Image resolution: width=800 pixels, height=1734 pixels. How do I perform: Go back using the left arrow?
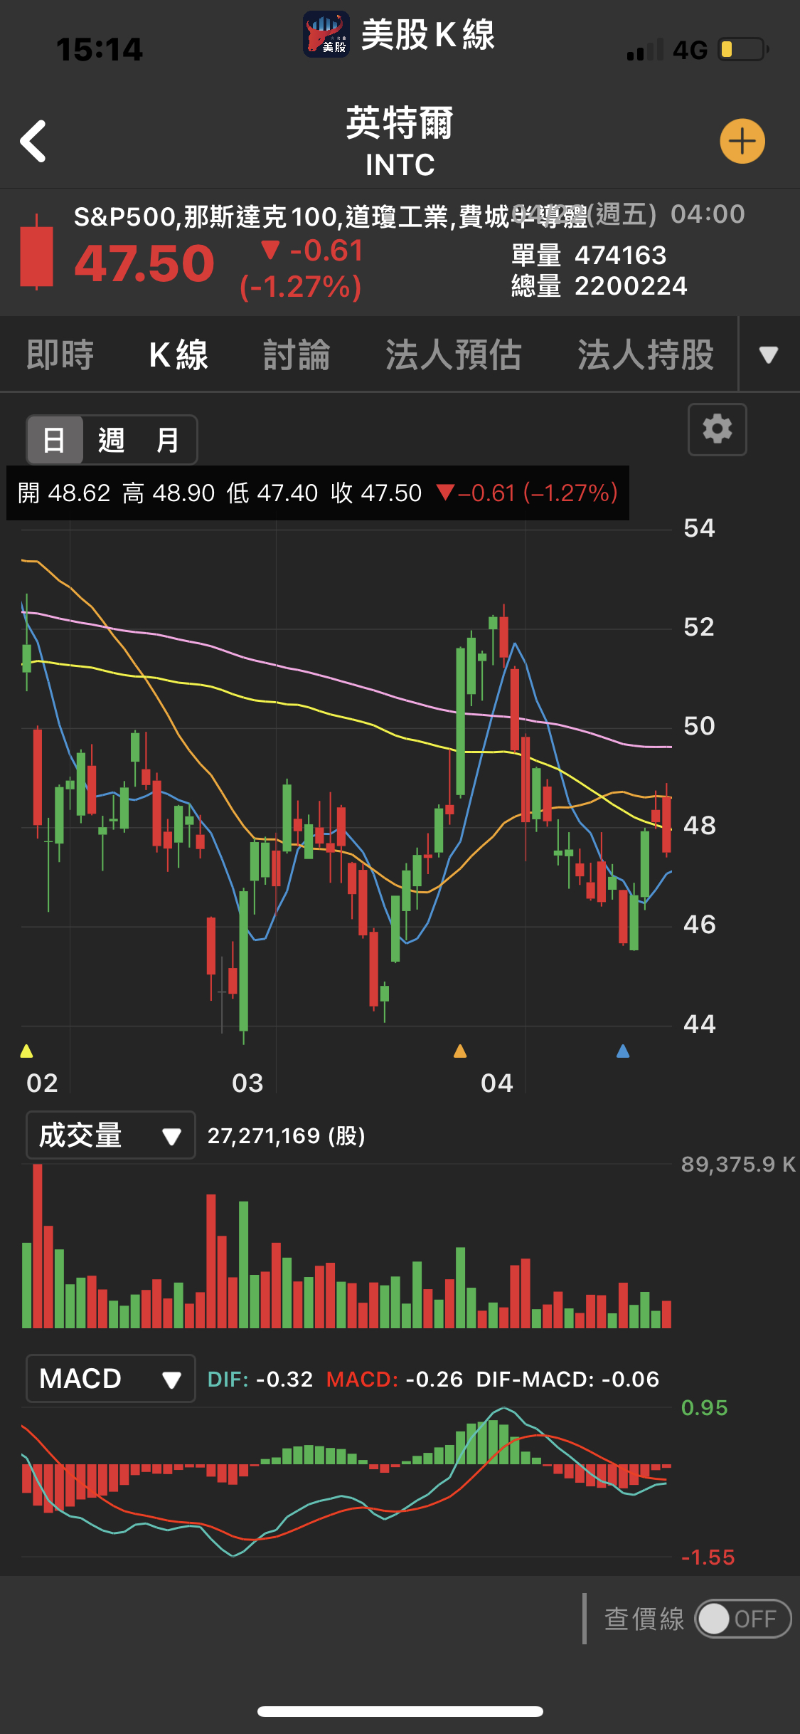[x=33, y=142]
